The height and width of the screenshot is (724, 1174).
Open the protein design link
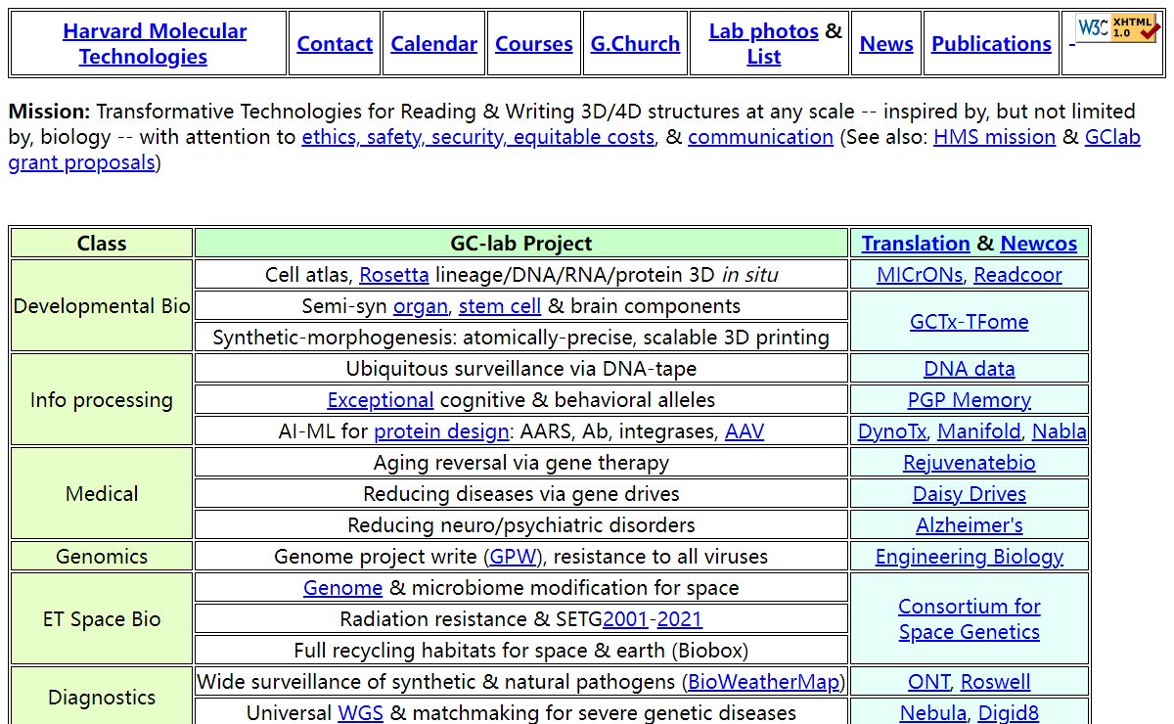coord(441,431)
